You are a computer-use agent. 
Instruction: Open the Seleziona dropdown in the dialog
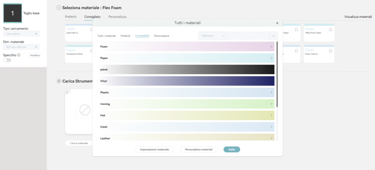[212, 36]
